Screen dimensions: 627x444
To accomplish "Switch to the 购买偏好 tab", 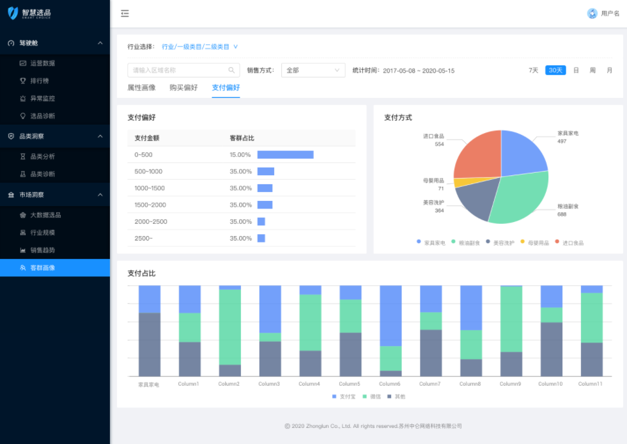I will tap(183, 88).
